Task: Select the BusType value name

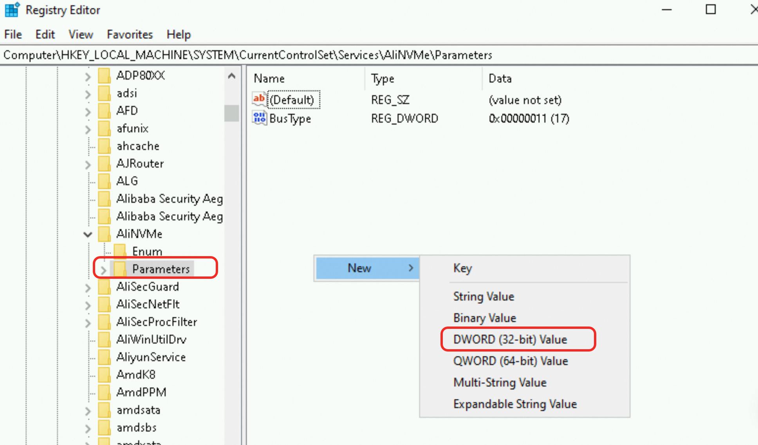Action: click(290, 118)
